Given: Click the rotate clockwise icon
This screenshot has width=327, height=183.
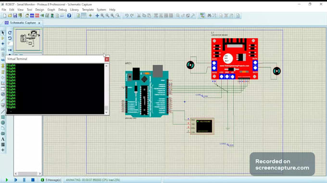Looking at the screenshot, I should tap(10, 33).
